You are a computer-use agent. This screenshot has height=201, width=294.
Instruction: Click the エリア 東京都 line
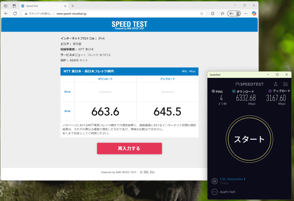pyautogui.click(x=71, y=44)
